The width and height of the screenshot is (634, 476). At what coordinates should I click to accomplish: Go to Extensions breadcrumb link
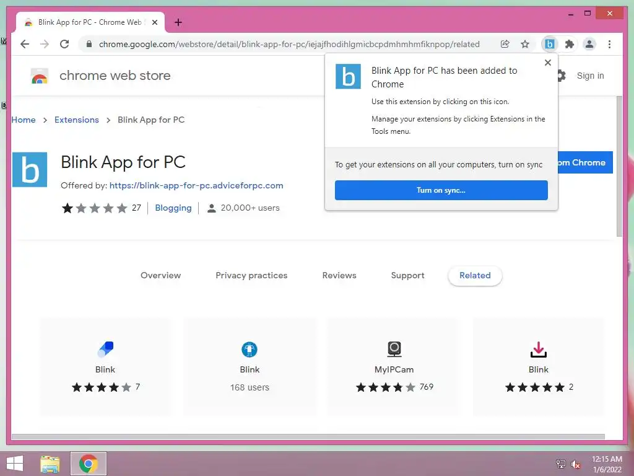(76, 120)
